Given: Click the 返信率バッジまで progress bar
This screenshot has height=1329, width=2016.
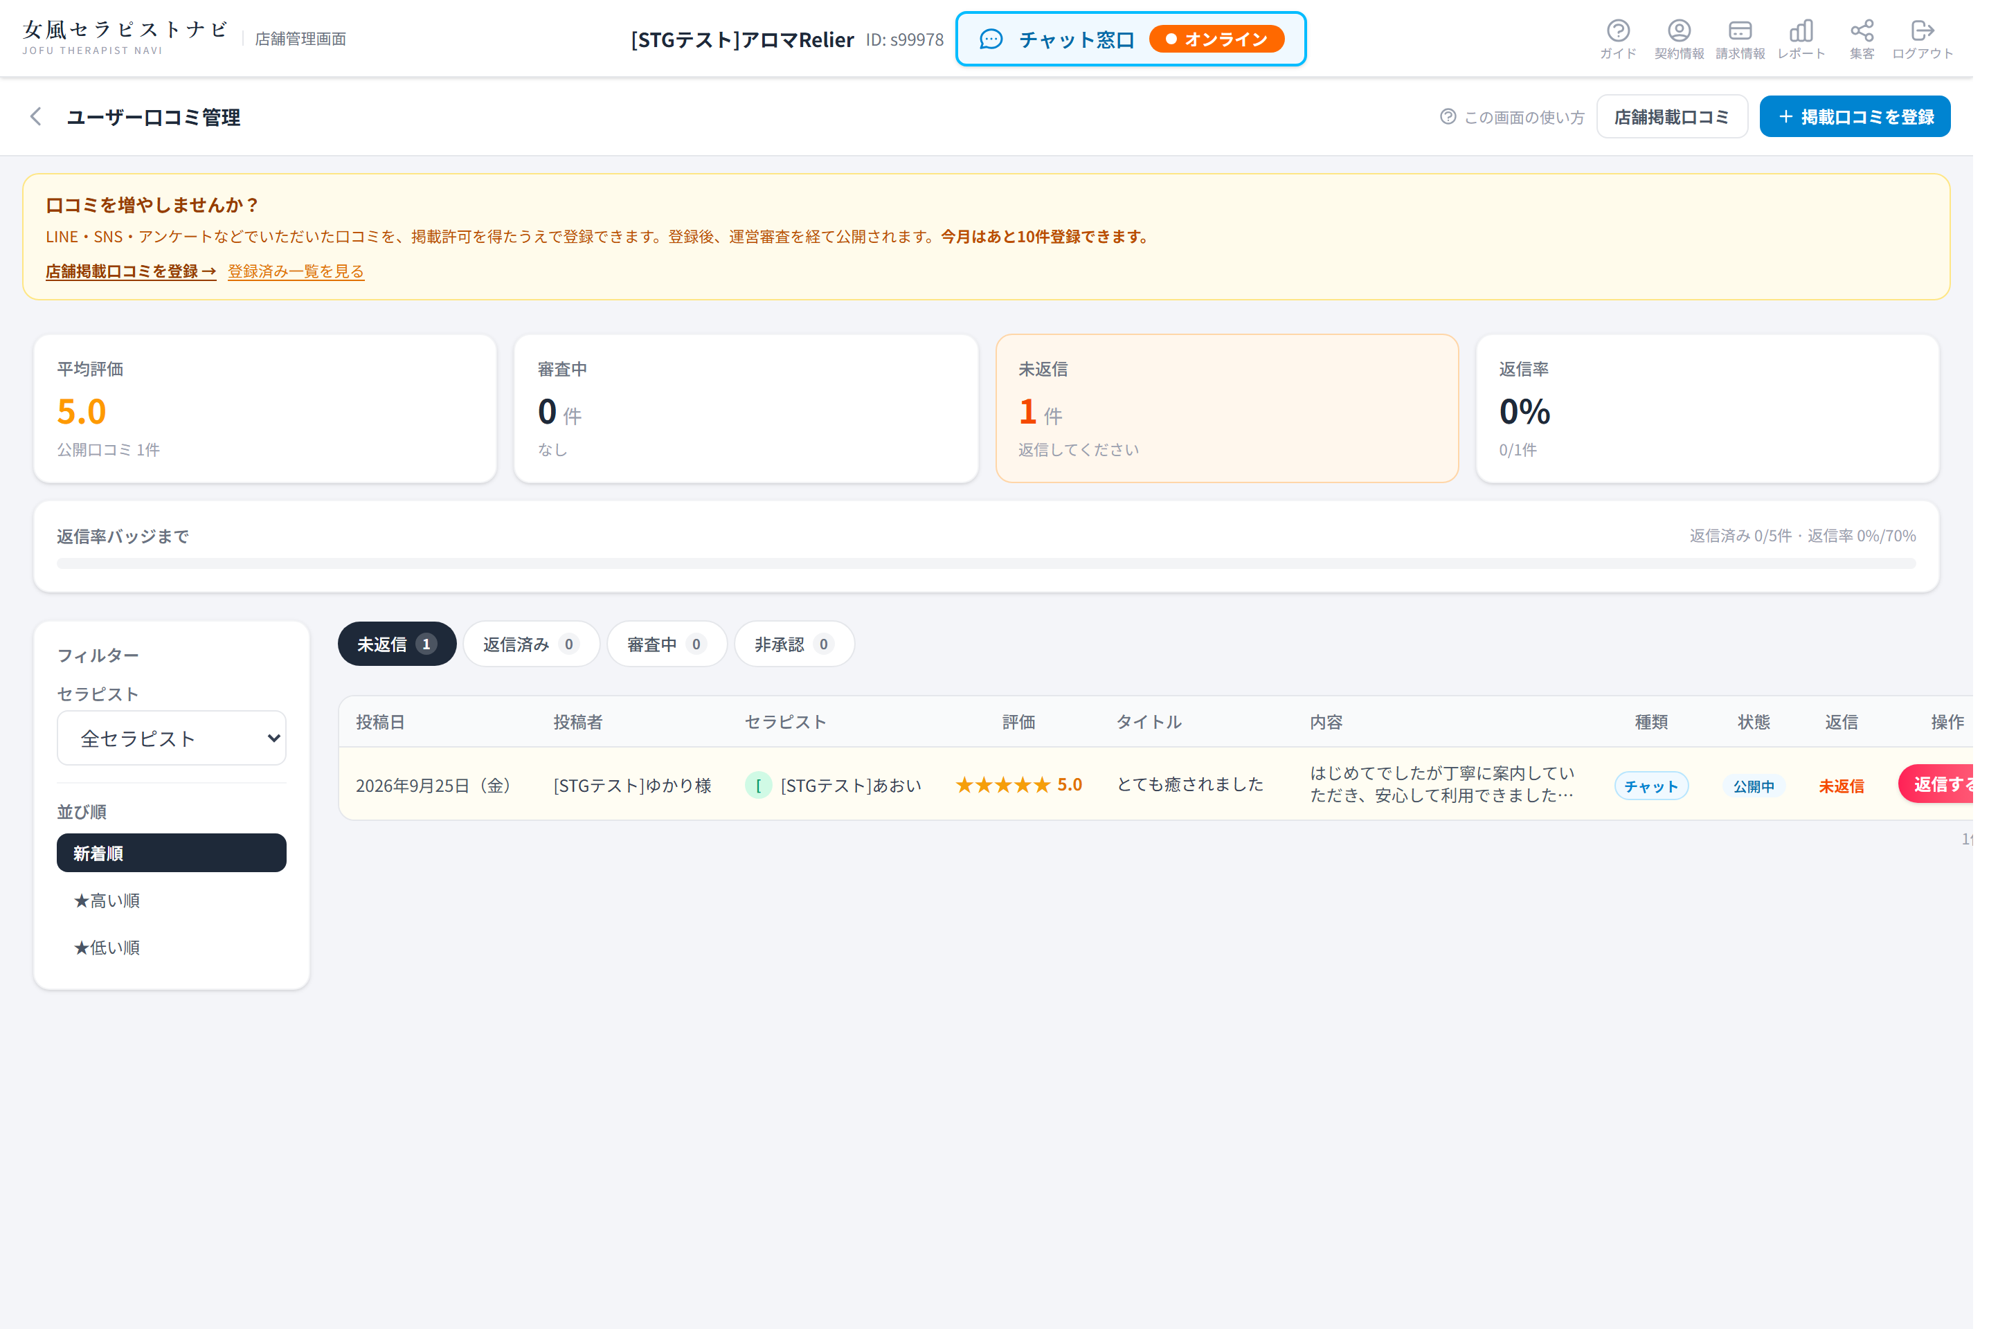Looking at the screenshot, I should [x=986, y=563].
